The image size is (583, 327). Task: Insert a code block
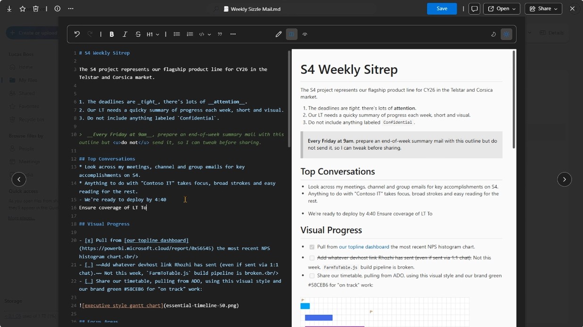point(202,34)
